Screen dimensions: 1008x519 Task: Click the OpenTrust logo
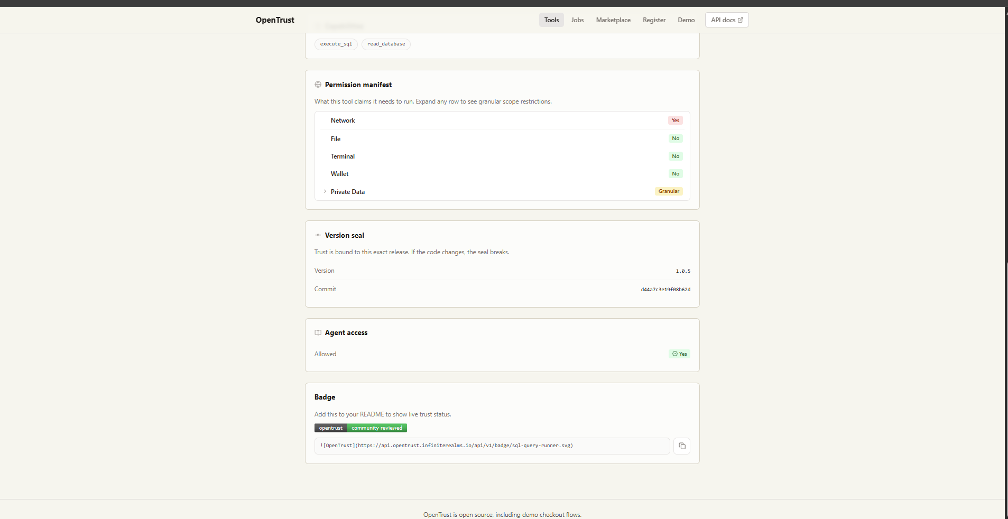275,20
